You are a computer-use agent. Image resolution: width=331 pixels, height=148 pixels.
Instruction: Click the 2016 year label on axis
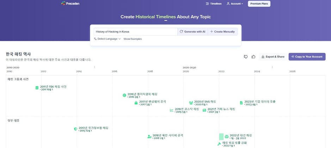pyautogui.click(x=115, y=71)
